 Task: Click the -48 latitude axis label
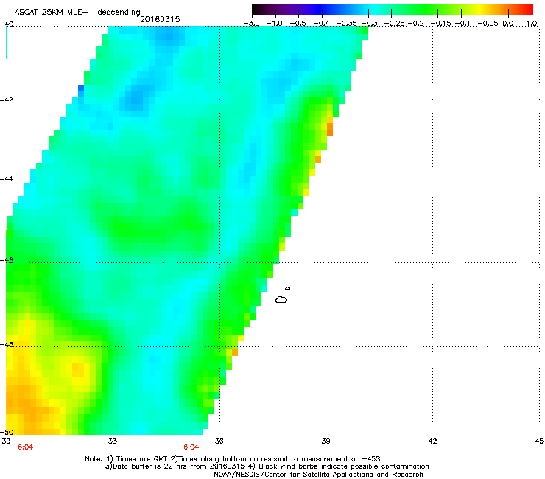point(7,344)
